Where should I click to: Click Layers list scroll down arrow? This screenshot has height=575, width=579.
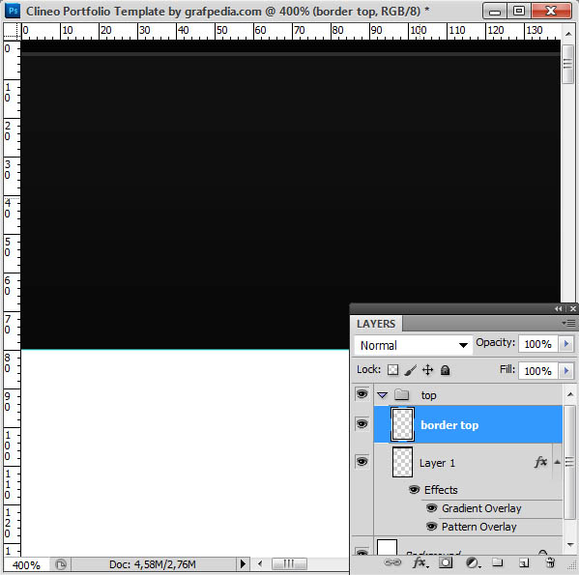coord(569,544)
